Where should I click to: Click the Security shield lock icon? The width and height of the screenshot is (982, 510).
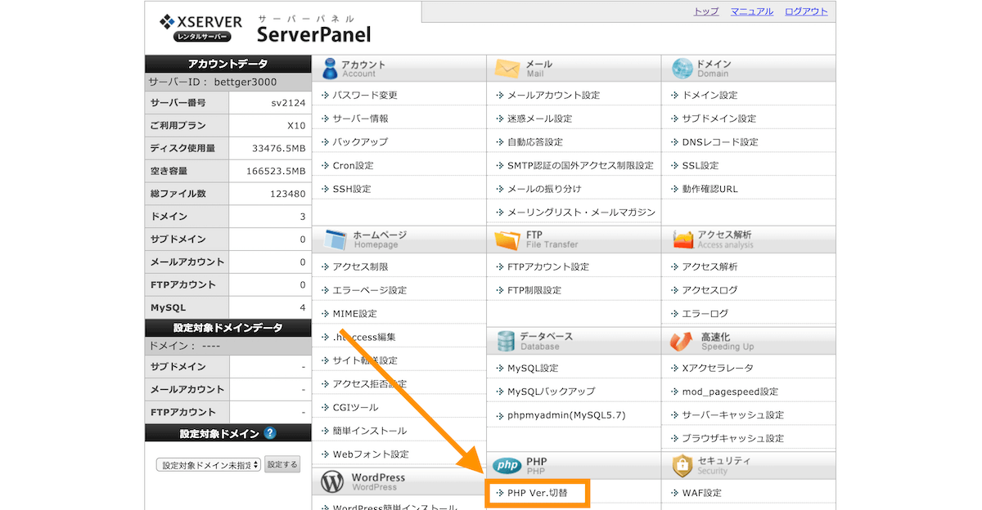click(682, 466)
